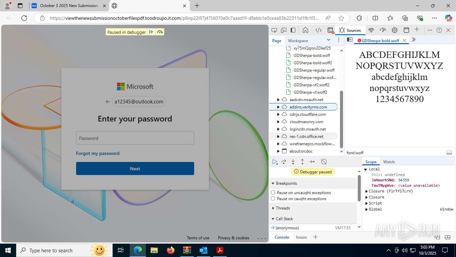The width and height of the screenshot is (456, 257).
Task: Open Terms of use link
Action: (198, 238)
